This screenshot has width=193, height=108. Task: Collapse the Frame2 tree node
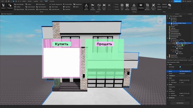click(171, 50)
